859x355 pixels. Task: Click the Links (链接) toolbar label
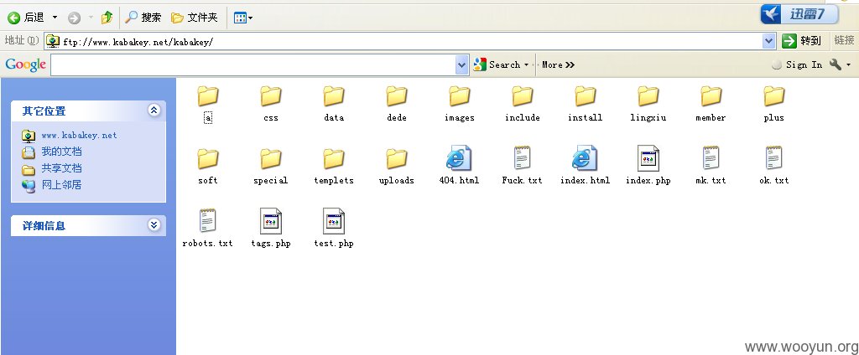click(844, 40)
